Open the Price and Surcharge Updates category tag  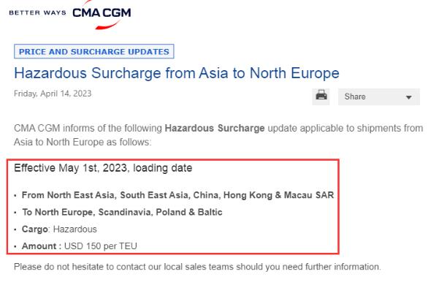[x=94, y=51]
